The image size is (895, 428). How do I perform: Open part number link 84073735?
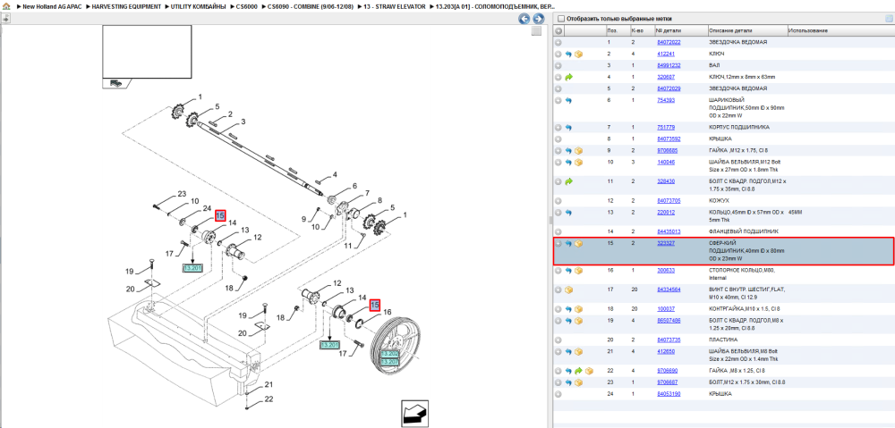[669, 340]
